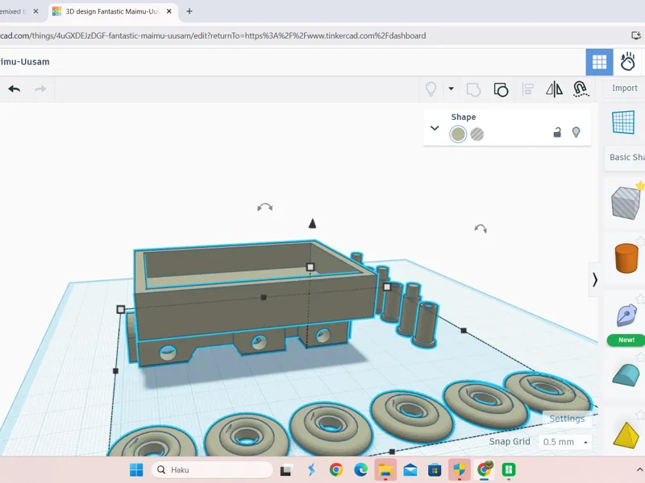Collapse the Shape panel chevron
The image size is (645, 483).
click(435, 128)
